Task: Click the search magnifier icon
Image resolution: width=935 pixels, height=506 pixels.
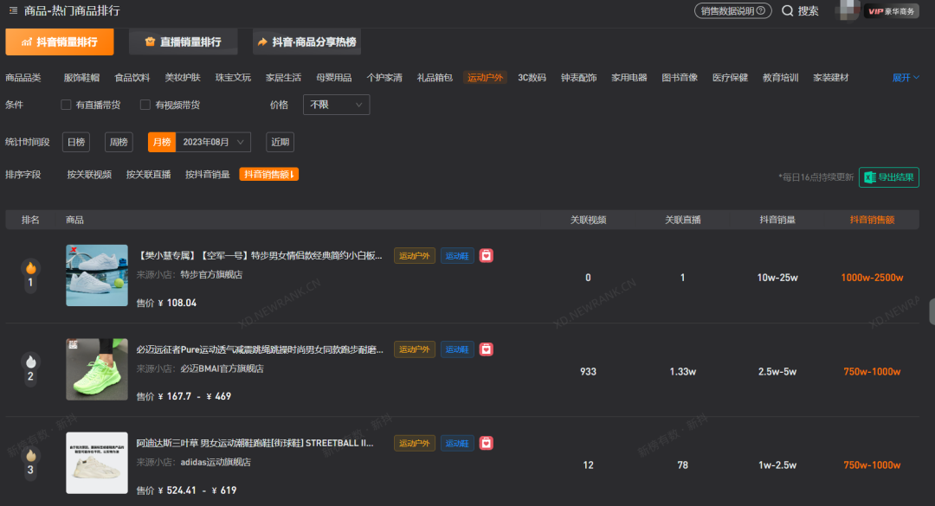Action: coord(787,11)
